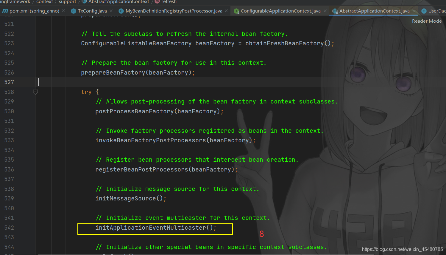Click the initMessageSource() call
The width and height of the screenshot is (446, 255).
pyautogui.click(x=129, y=198)
